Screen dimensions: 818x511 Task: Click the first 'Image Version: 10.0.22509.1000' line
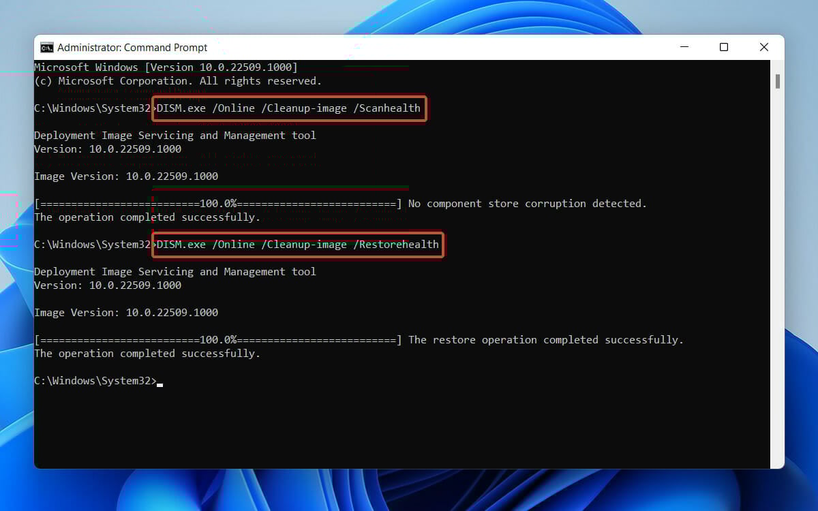126,176
